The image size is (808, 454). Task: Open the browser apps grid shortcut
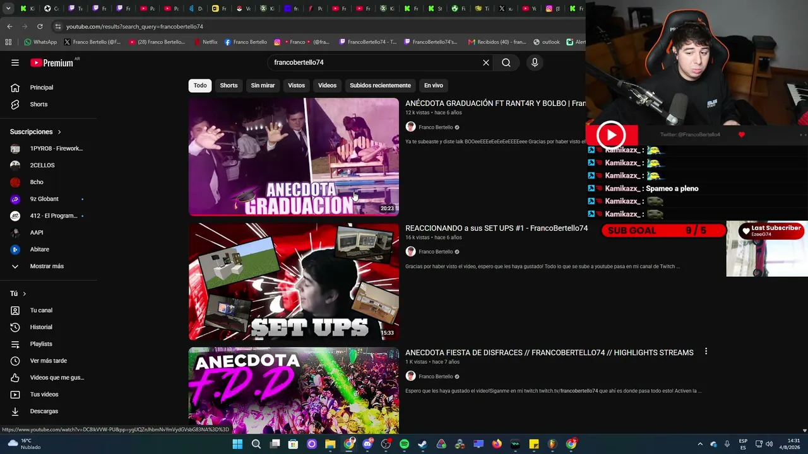coord(8,42)
